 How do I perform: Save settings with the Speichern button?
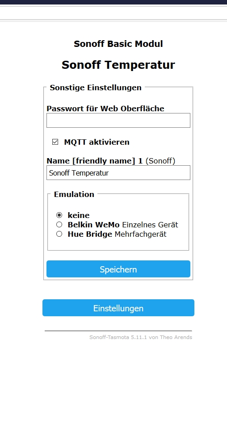pyautogui.click(x=118, y=269)
